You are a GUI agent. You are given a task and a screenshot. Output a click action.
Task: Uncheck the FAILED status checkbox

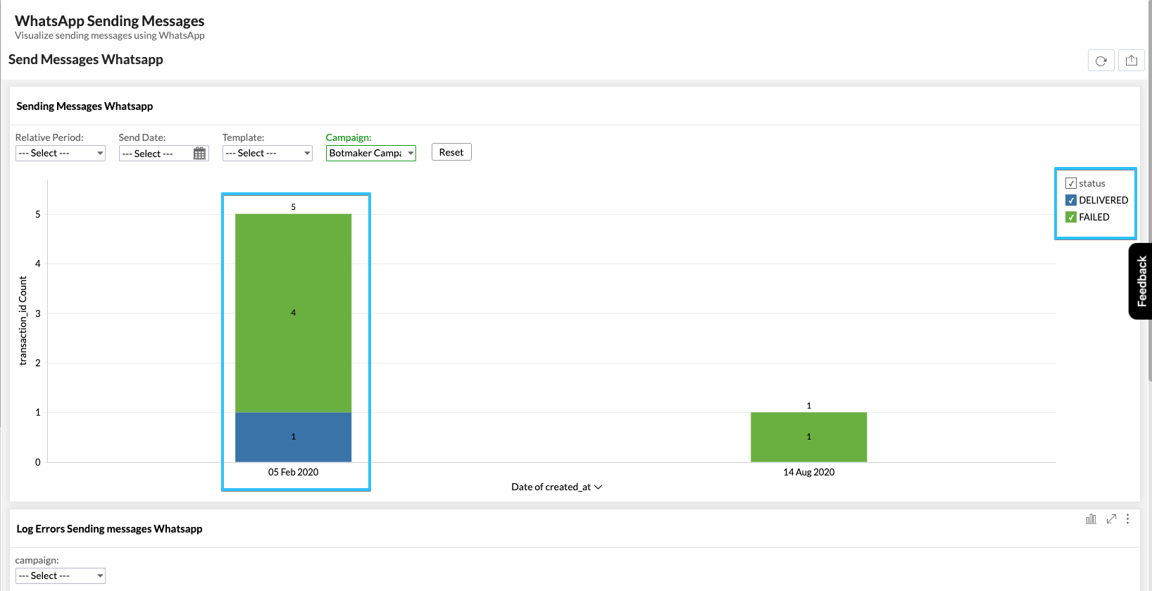[x=1071, y=217]
